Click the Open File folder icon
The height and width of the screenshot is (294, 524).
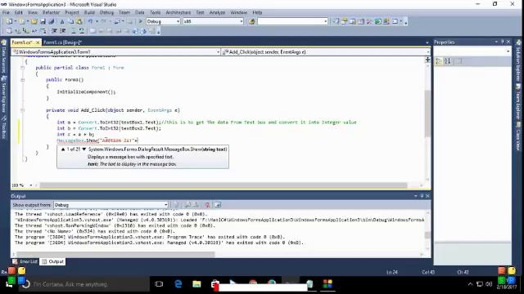(34, 21)
